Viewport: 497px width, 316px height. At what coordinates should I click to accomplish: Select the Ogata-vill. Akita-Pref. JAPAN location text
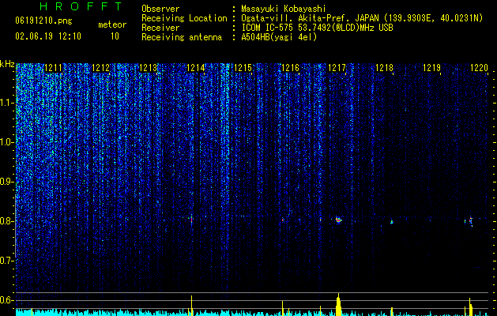pyautogui.click(x=362, y=18)
